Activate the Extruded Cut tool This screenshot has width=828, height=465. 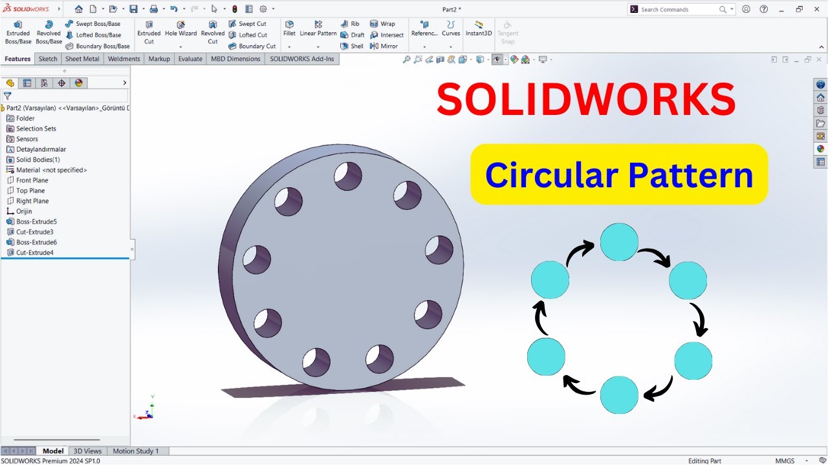tap(149, 32)
